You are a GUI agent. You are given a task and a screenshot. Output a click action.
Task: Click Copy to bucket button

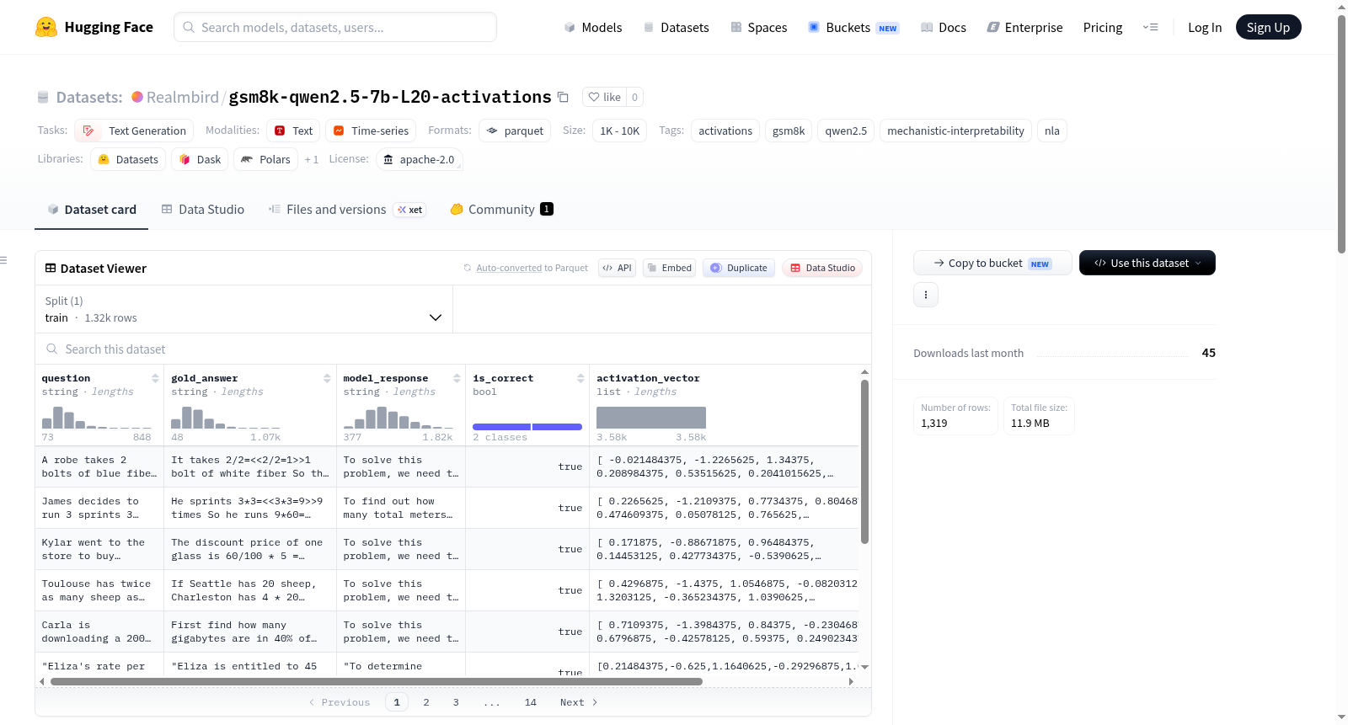[x=992, y=263]
